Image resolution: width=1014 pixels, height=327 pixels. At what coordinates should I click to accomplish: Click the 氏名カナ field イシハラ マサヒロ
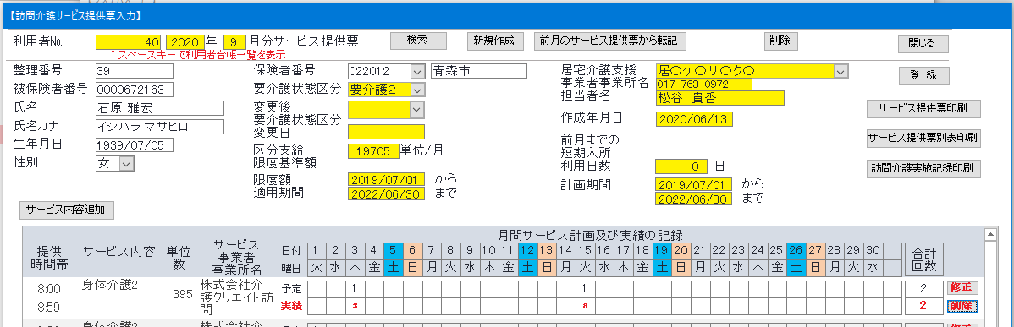(x=159, y=126)
